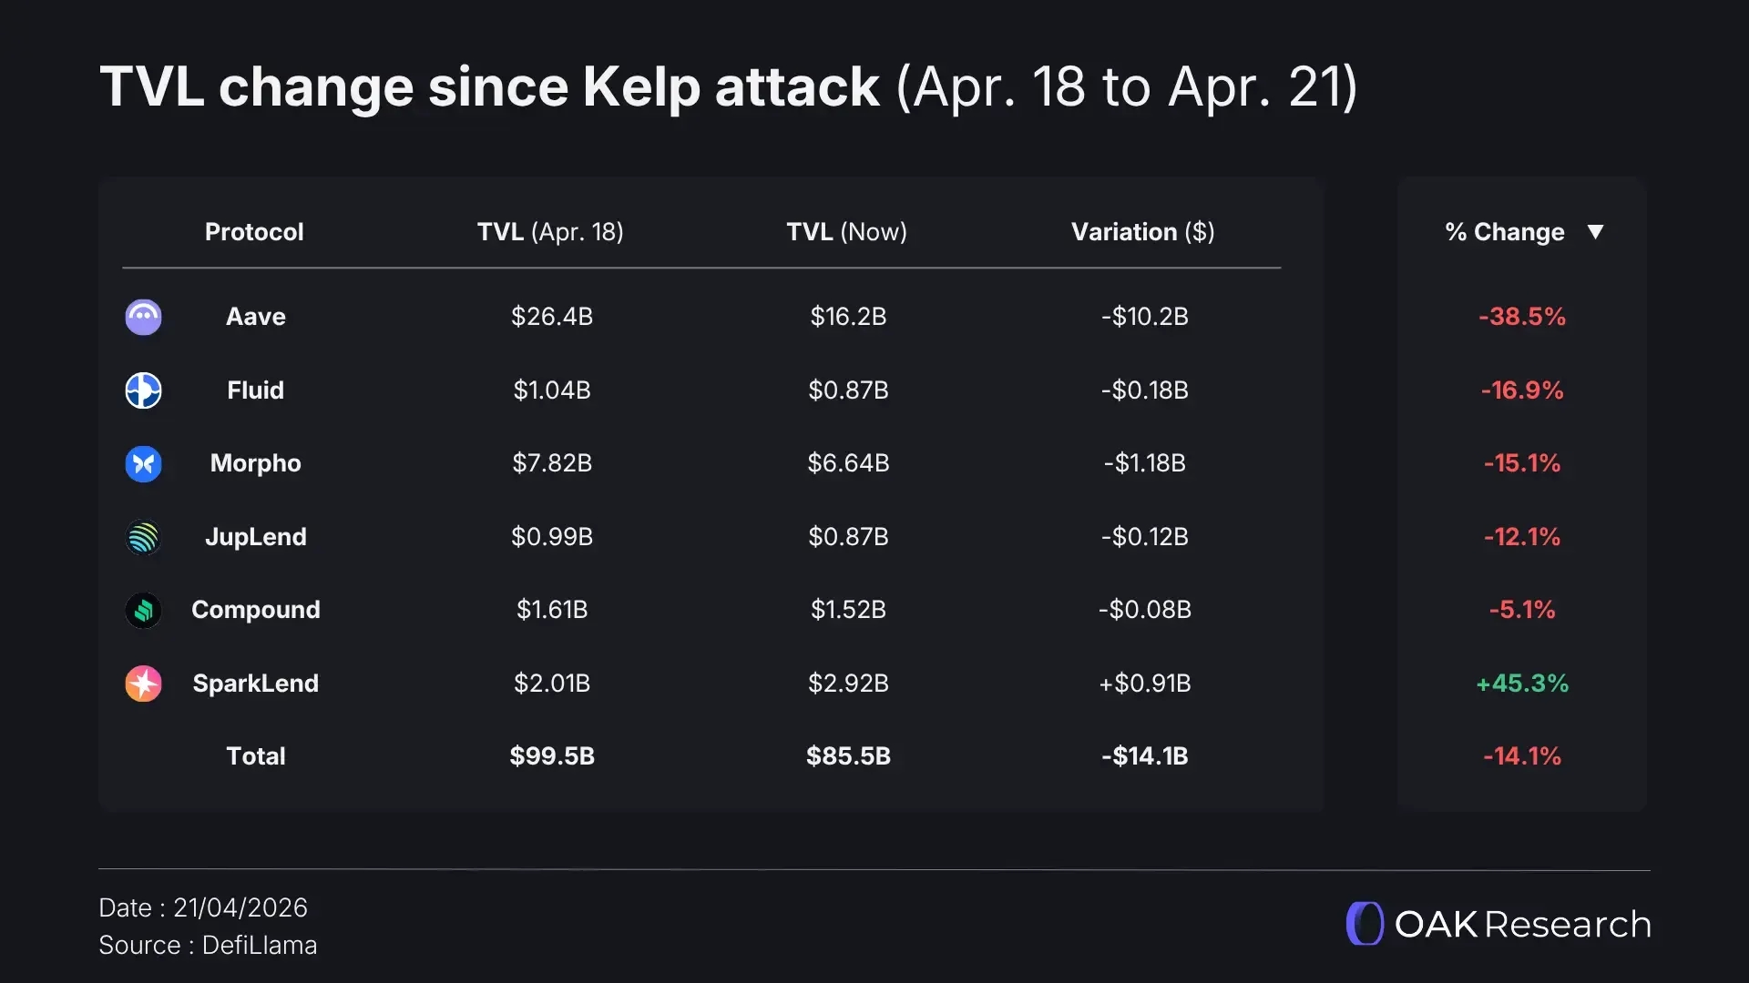Click the % Change header label
This screenshot has height=983, width=1749.
click(1504, 232)
